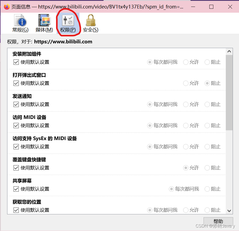Viewport: 239px width, 231px height.
Task: Click the permissions list scrollbar thumb
Action: pyautogui.click(x=229, y=93)
